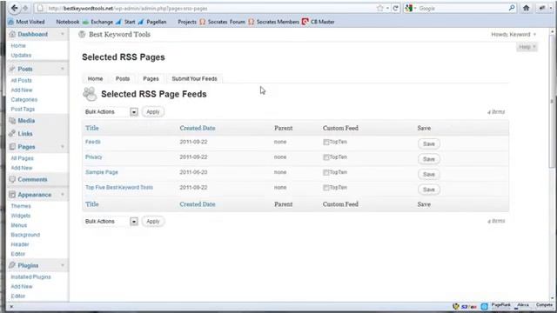Open Installed Plugins in sidebar

[x=31, y=276]
